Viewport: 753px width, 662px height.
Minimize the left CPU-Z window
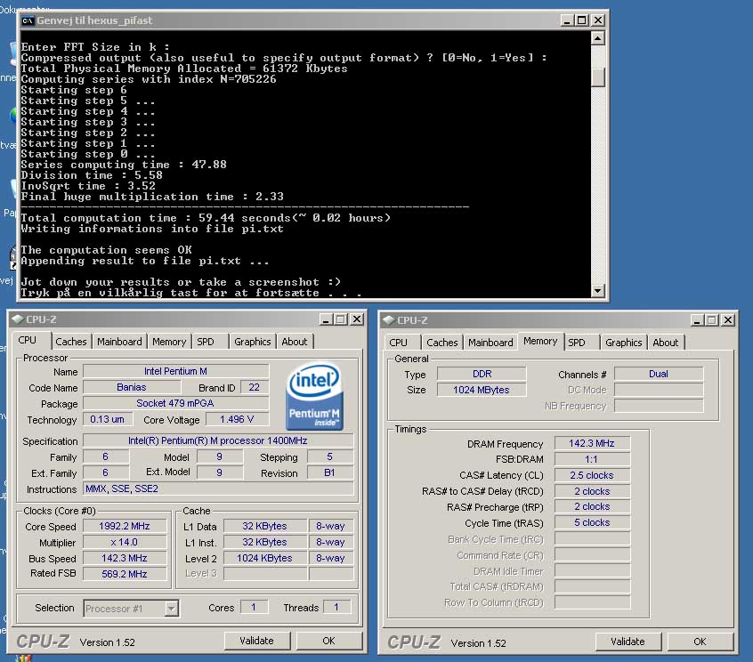point(326,319)
